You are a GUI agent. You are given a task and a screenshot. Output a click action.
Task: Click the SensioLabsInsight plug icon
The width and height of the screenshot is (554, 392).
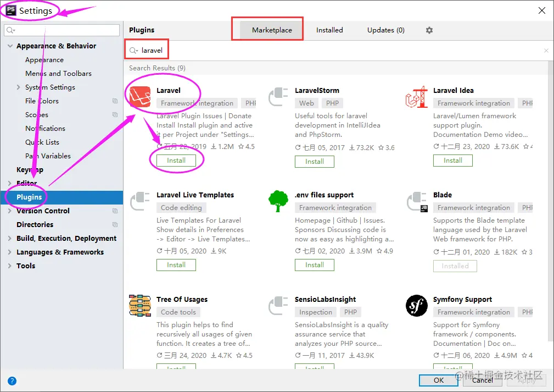click(x=278, y=305)
